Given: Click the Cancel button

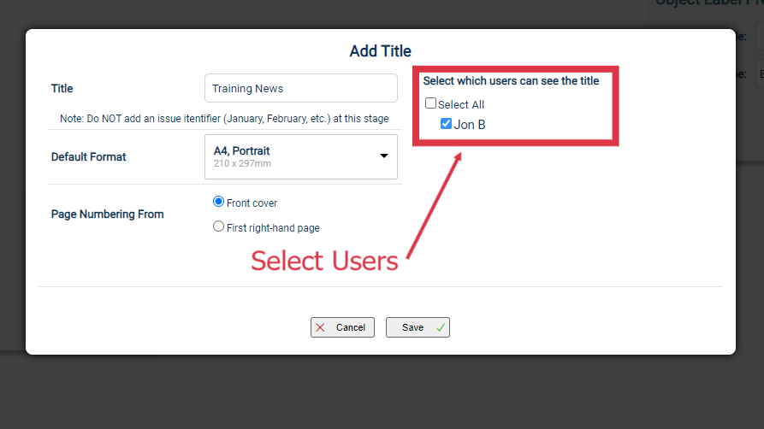Looking at the screenshot, I should (x=342, y=327).
